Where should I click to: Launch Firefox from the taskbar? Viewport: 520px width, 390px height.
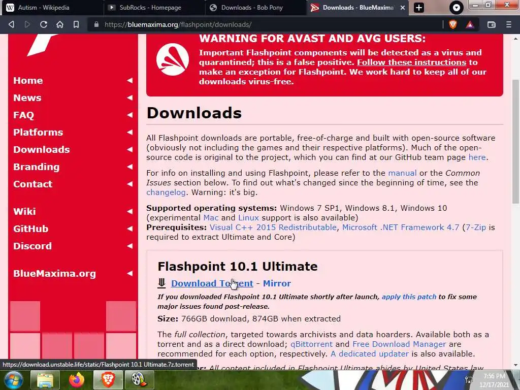[77, 380]
